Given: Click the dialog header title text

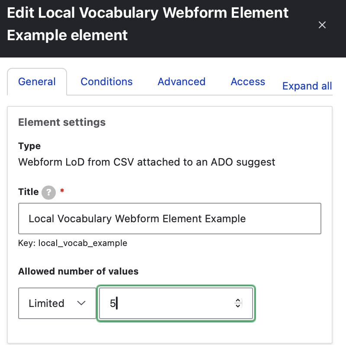Looking at the screenshot, I should tap(148, 24).
